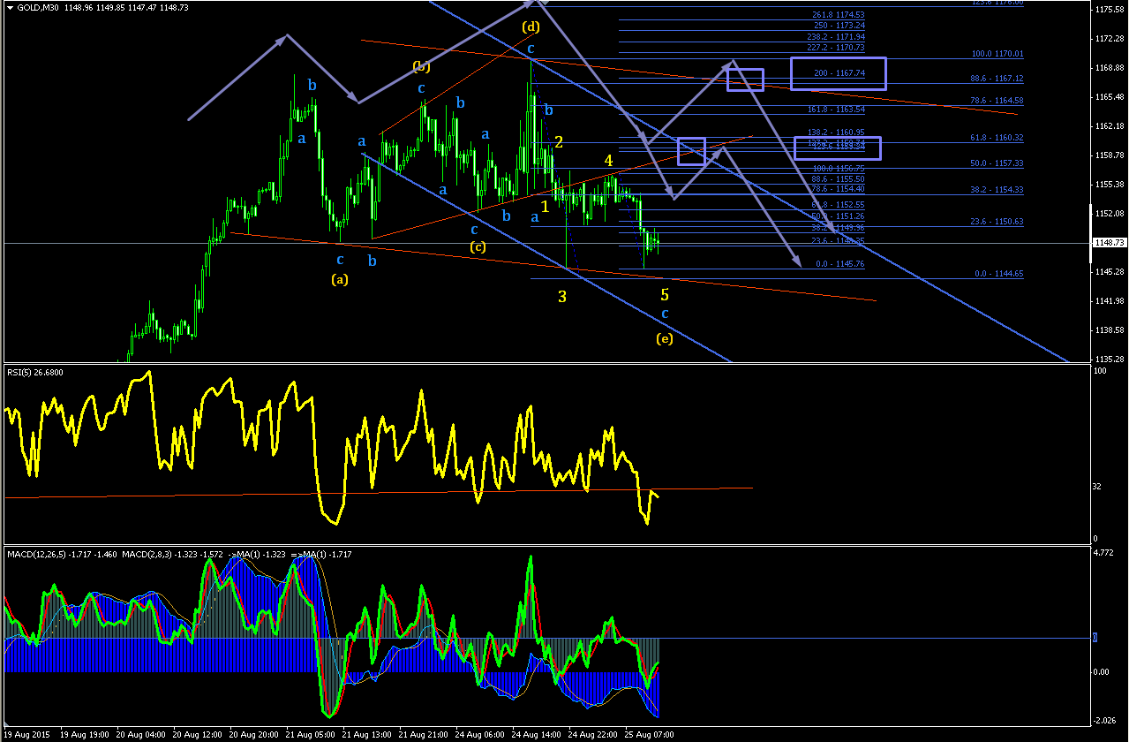Click the 20 Aug 20:00 time label
The image size is (1129, 742).
[254, 734]
